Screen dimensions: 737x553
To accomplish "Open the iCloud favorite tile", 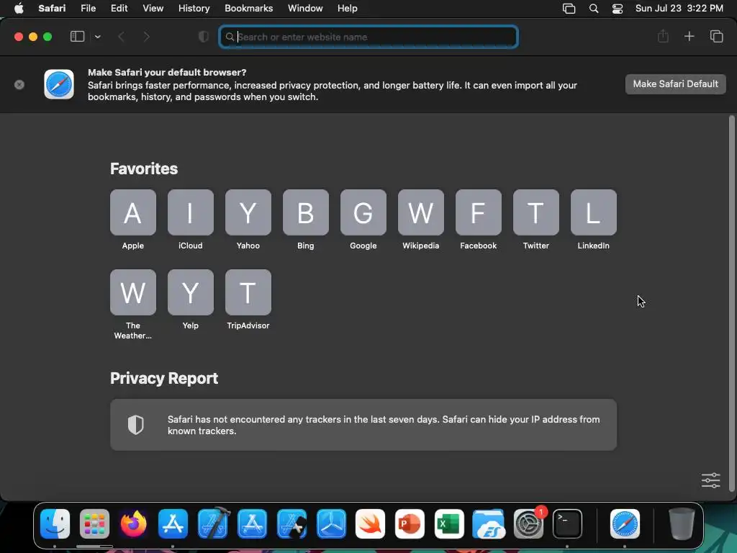I will coord(190,212).
